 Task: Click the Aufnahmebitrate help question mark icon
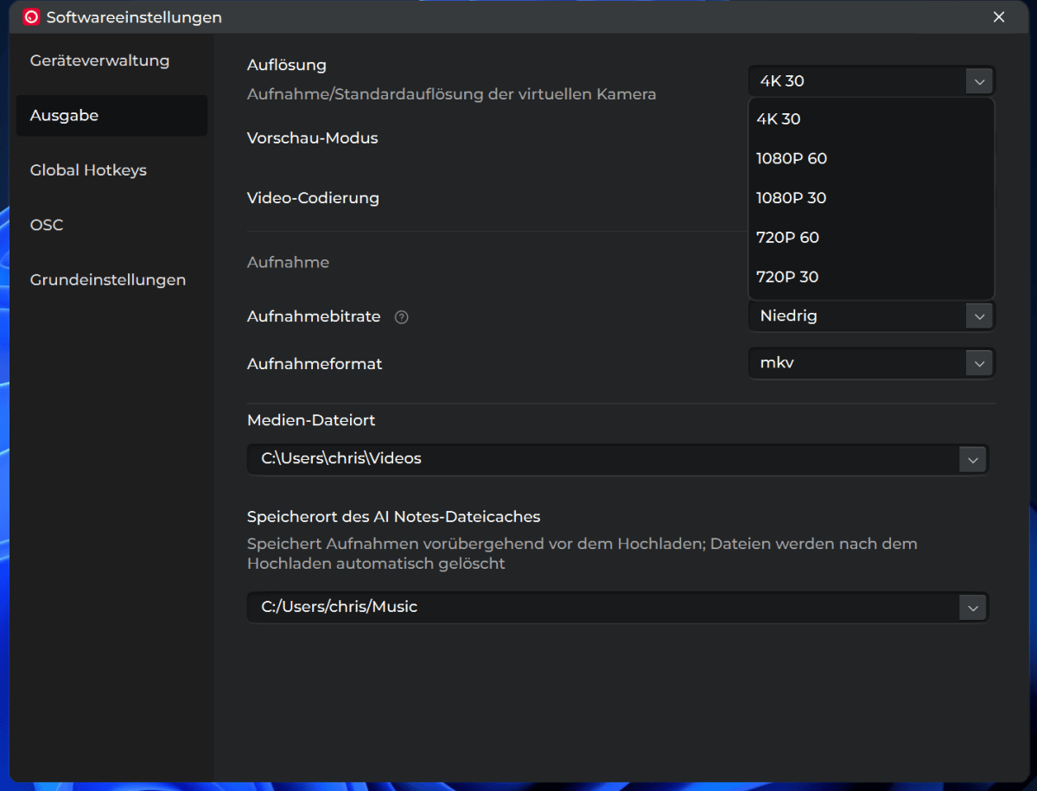(401, 317)
